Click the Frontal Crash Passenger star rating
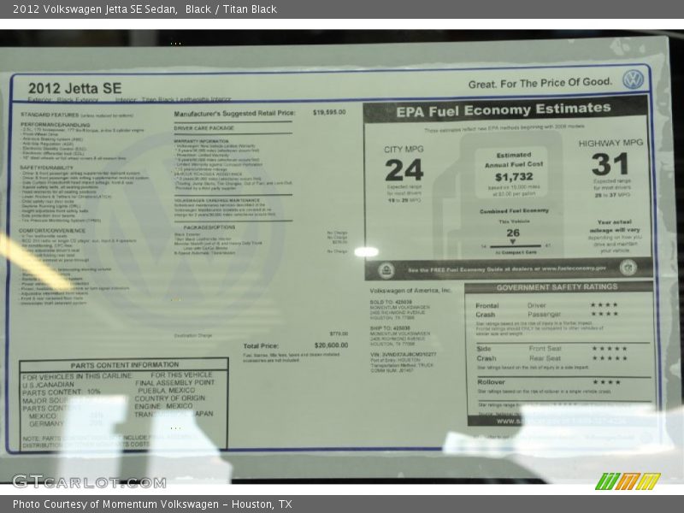Viewport: 684px width, 513px height. (603, 315)
